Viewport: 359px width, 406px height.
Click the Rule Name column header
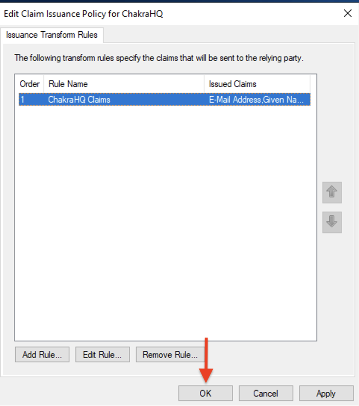[x=123, y=84]
